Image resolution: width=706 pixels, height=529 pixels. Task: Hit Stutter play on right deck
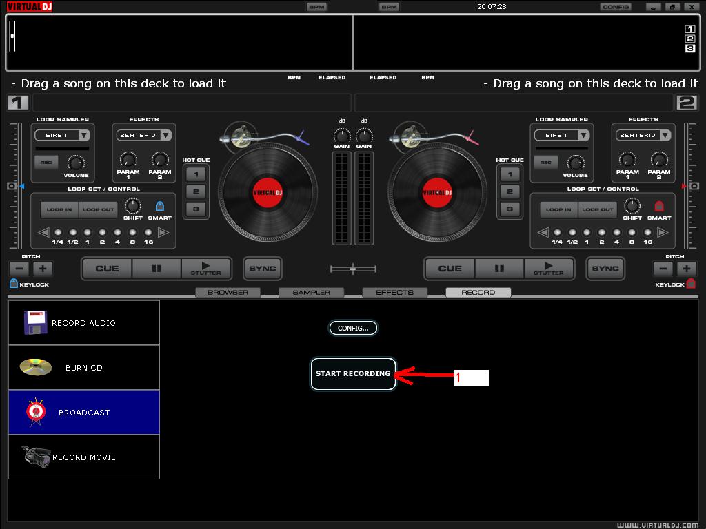(x=548, y=269)
